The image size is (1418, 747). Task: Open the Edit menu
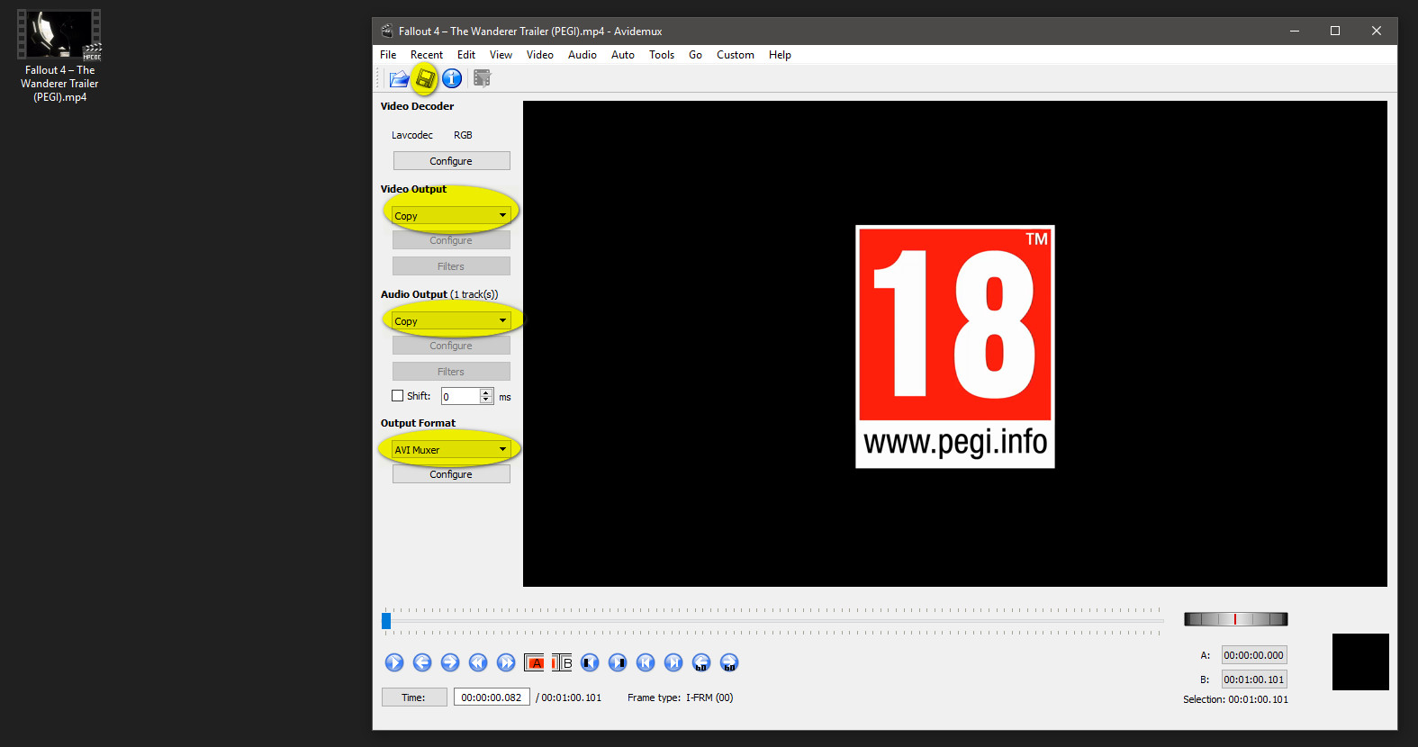[x=466, y=55]
